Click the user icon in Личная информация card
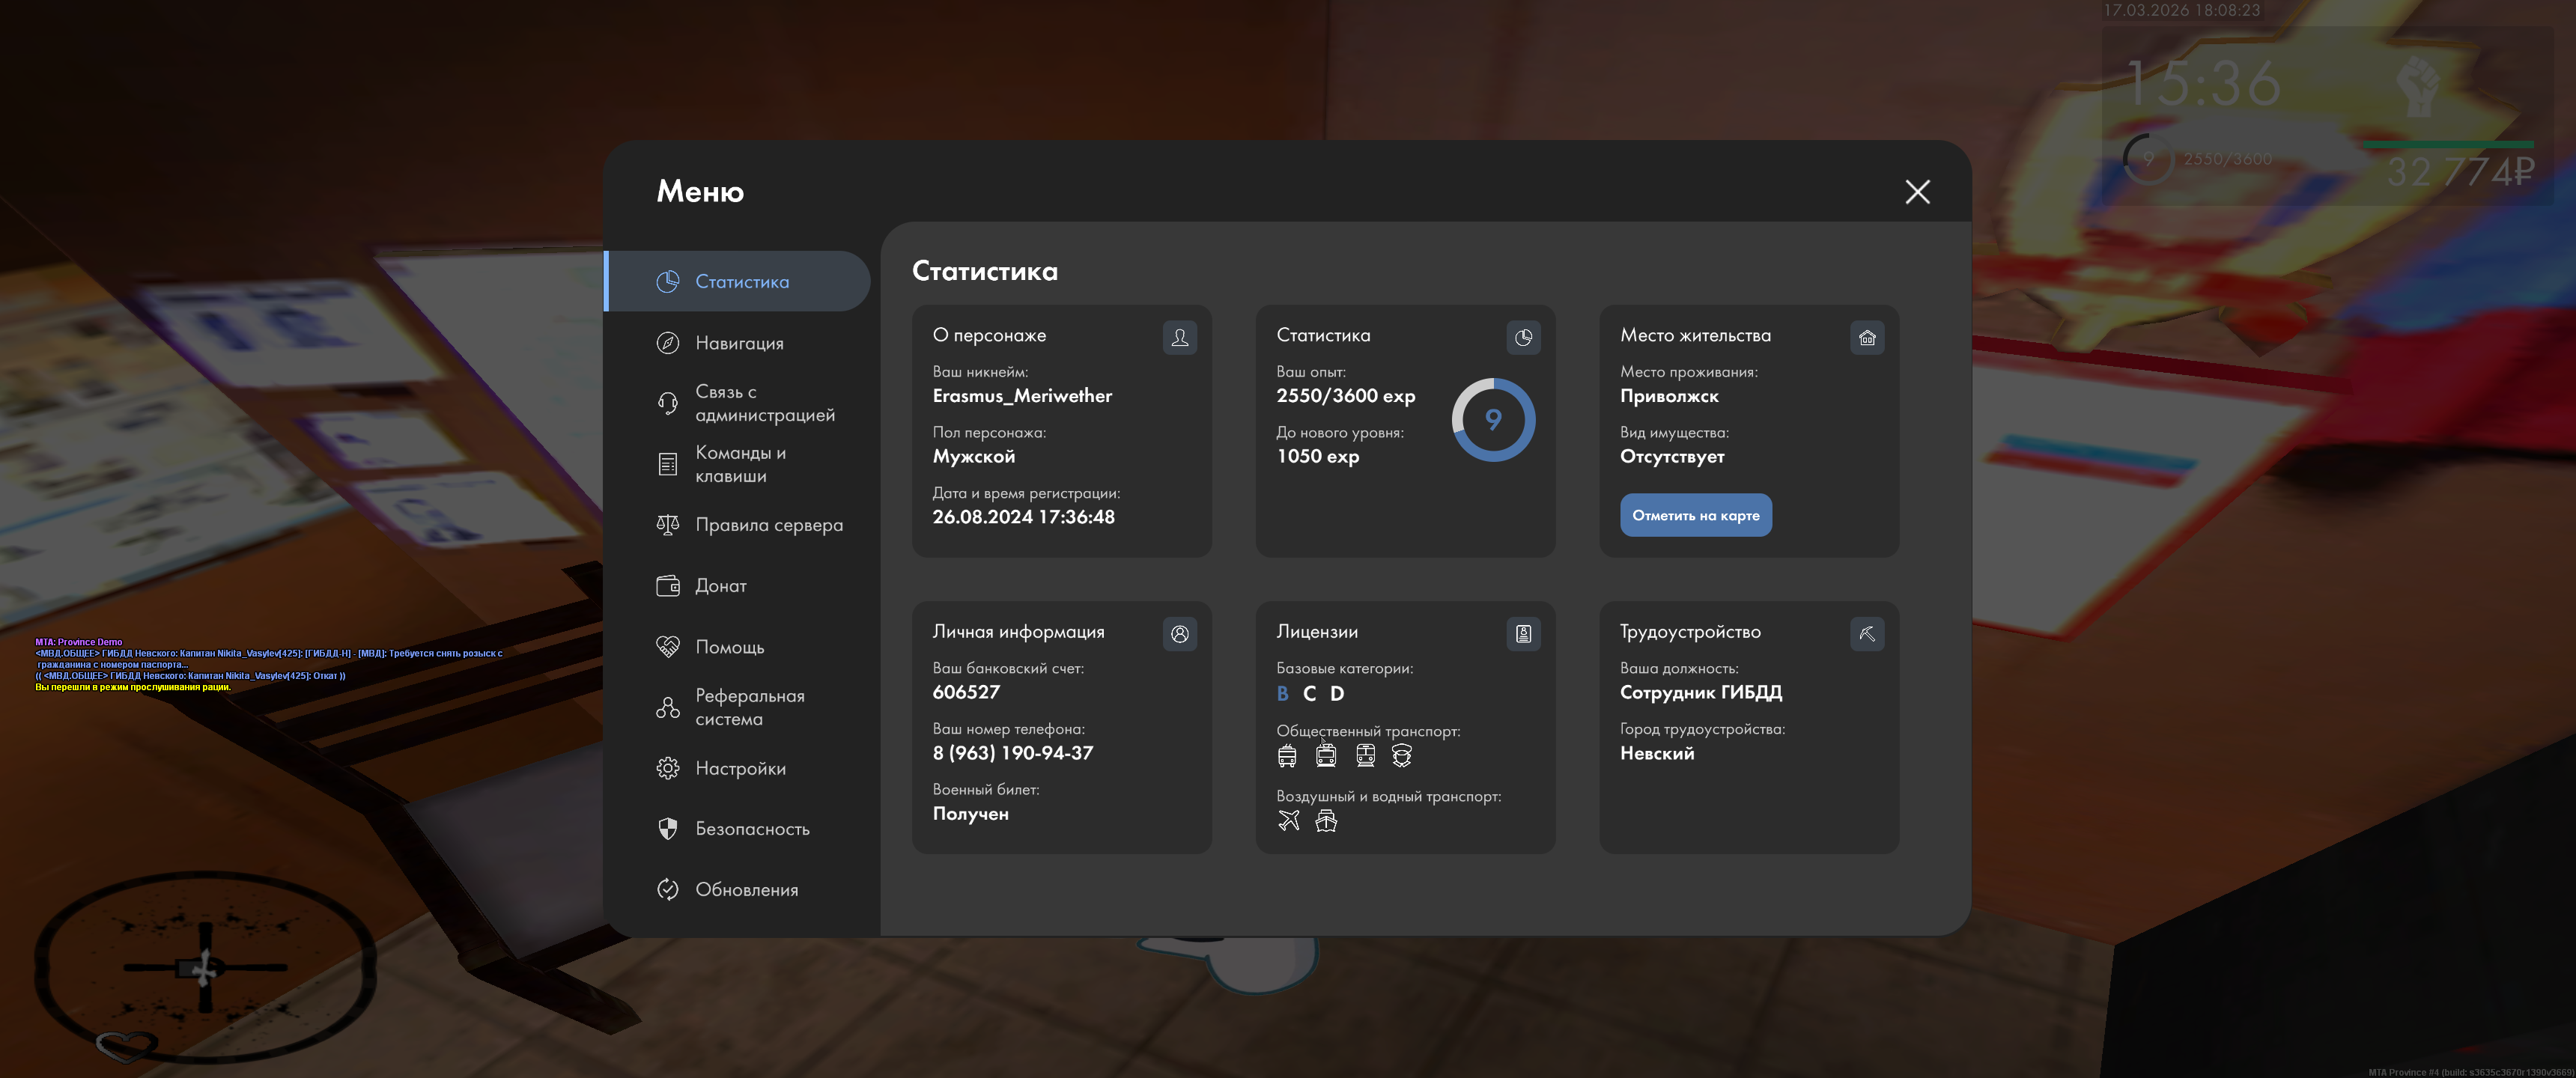This screenshot has height=1078, width=2576. [x=1179, y=634]
